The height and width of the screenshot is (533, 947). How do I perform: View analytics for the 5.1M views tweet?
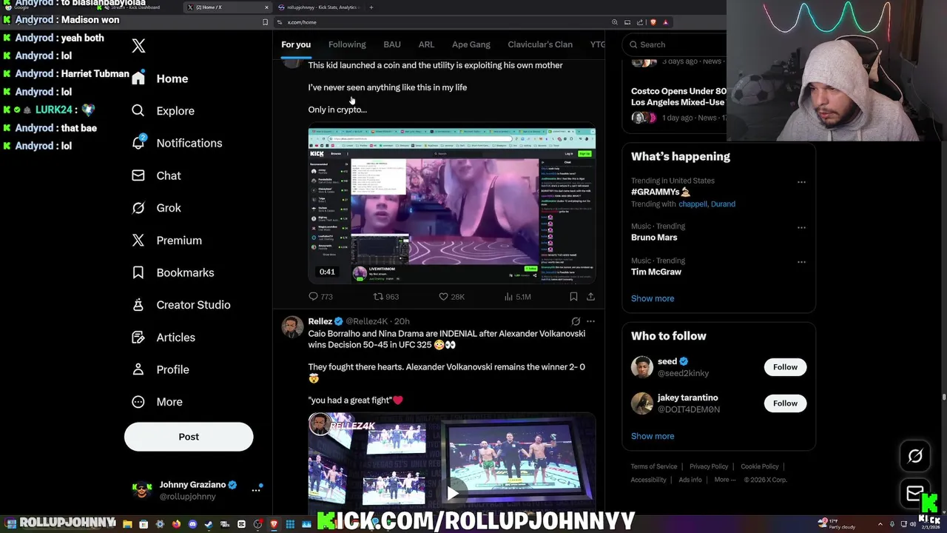click(517, 297)
